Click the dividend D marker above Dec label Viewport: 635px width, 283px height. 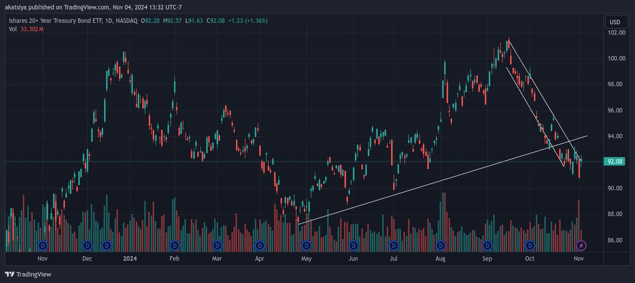tap(87, 245)
